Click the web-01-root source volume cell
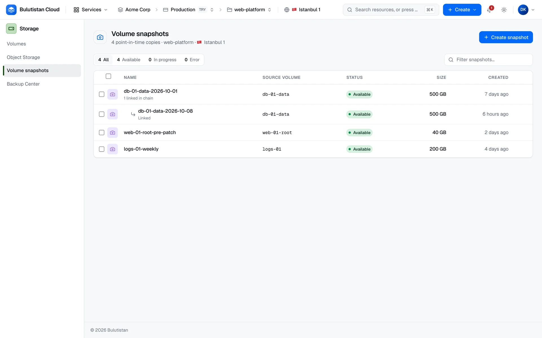This screenshot has width=542, height=338. [x=277, y=133]
